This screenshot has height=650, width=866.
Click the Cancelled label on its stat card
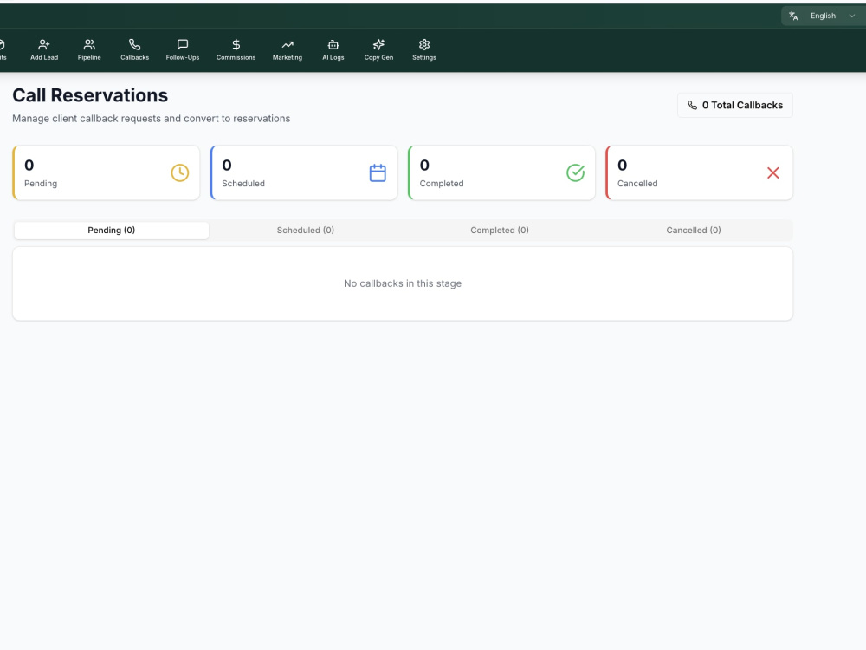637,184
